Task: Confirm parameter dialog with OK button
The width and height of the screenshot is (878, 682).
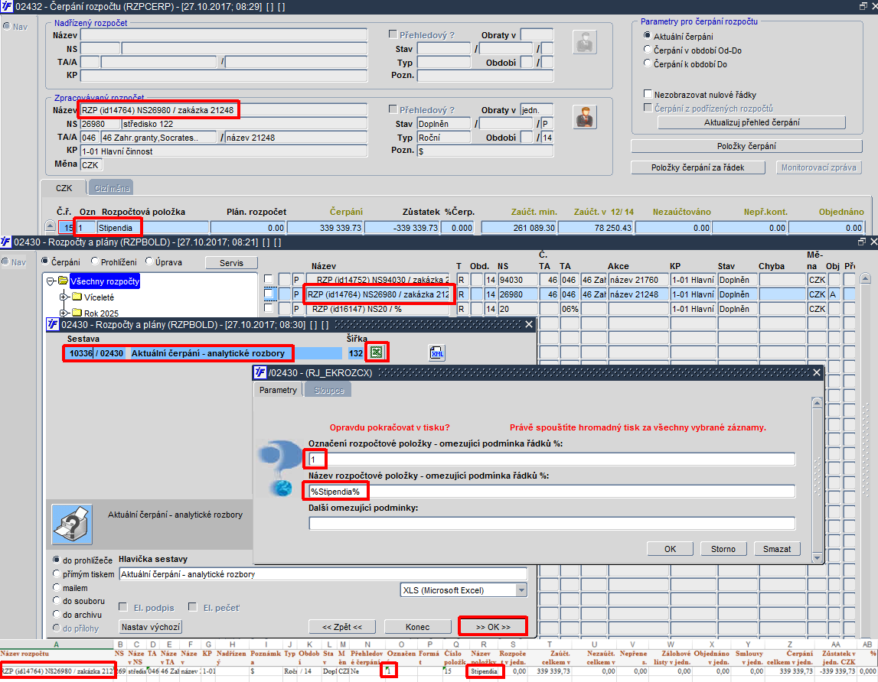Action: pyautogui.click(x=670, y=549)
